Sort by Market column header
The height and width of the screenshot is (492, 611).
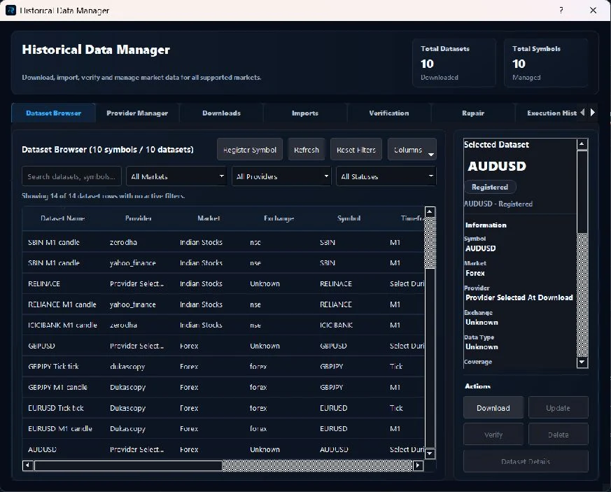coord(209,218)
